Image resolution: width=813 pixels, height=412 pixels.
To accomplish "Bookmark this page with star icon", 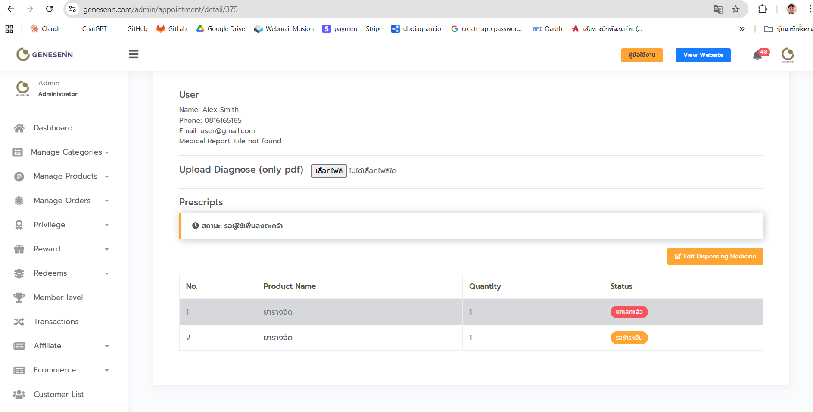I will click(x=735, y=9).
